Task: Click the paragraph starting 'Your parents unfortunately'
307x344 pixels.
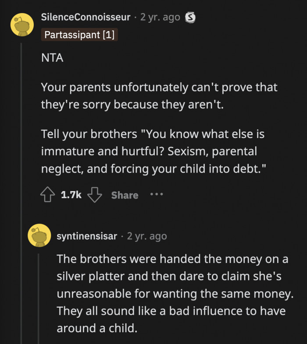Action: 159,96
